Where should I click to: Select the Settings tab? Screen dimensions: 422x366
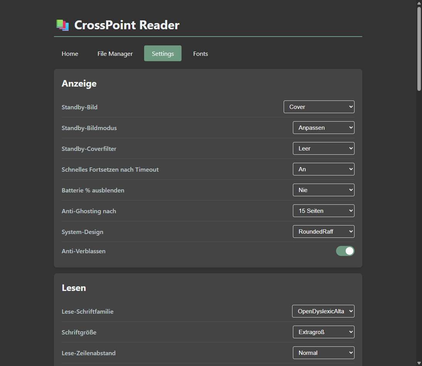tap(163, 53)
